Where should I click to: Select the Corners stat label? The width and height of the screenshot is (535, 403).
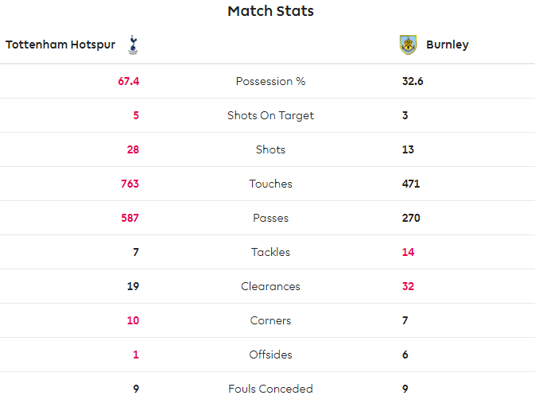tap(270, 320)
